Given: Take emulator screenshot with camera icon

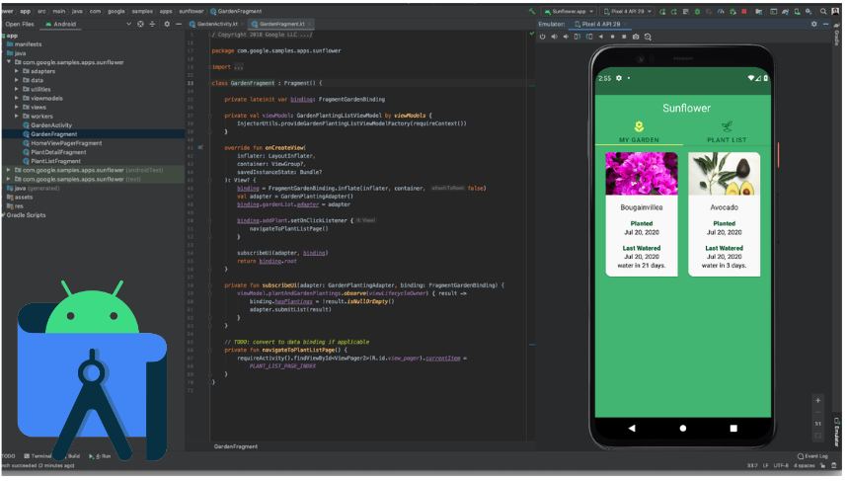Looking at the screenshot, I should 636,37.
